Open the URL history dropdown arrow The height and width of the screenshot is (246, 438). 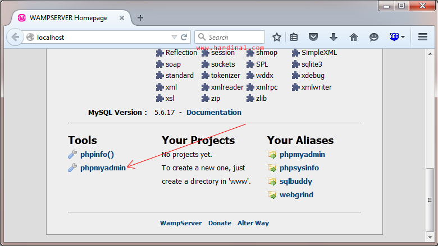point(174,37)
